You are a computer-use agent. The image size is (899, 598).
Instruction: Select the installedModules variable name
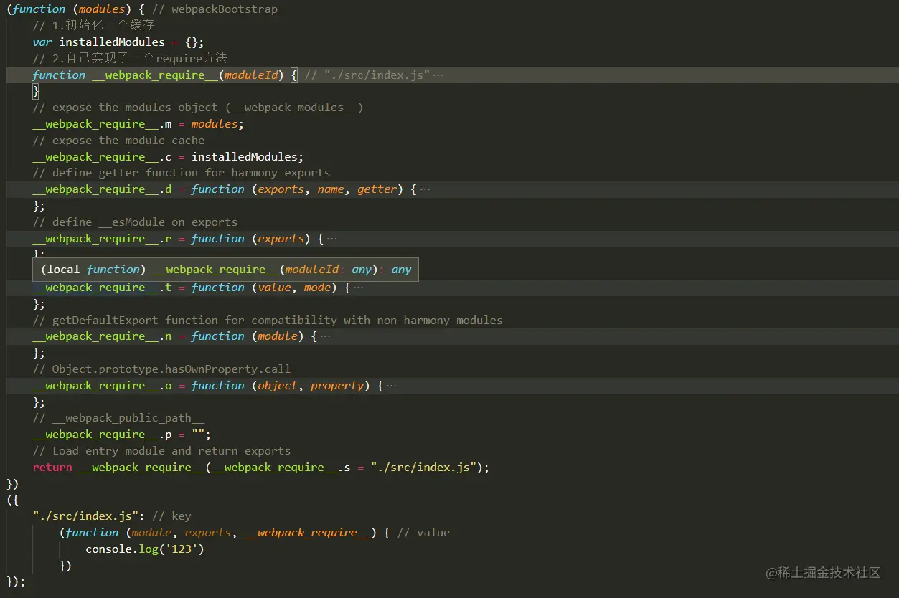(111, 42)
